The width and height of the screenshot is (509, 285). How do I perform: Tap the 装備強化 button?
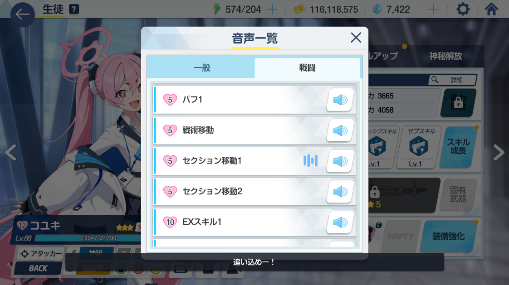(x=448, y=237)
